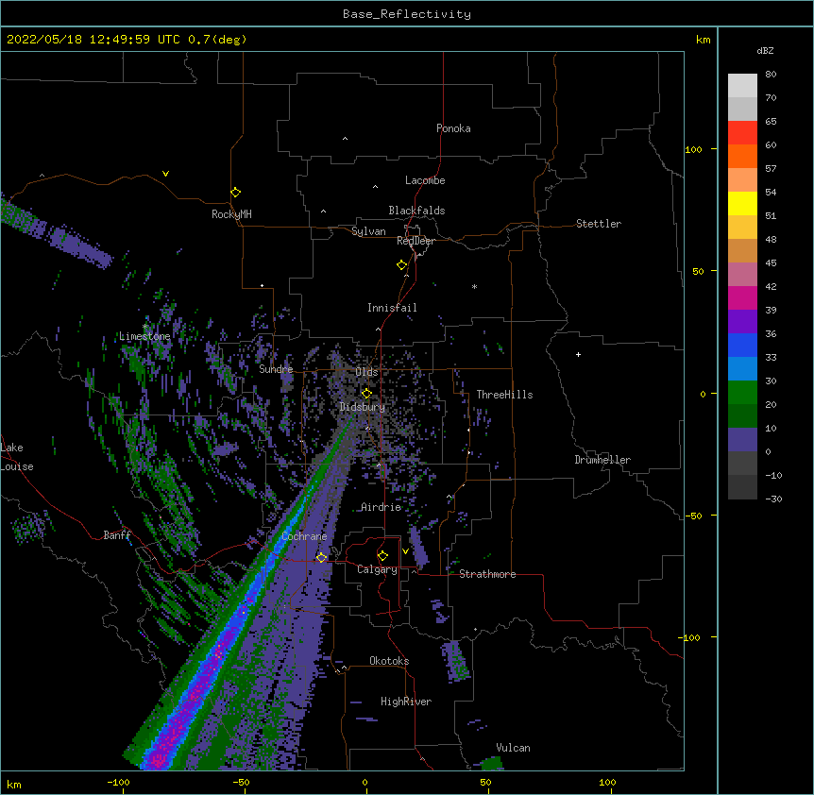
Task: Click the white asterisk marker east of Innisfail
Action: point(474,286)
